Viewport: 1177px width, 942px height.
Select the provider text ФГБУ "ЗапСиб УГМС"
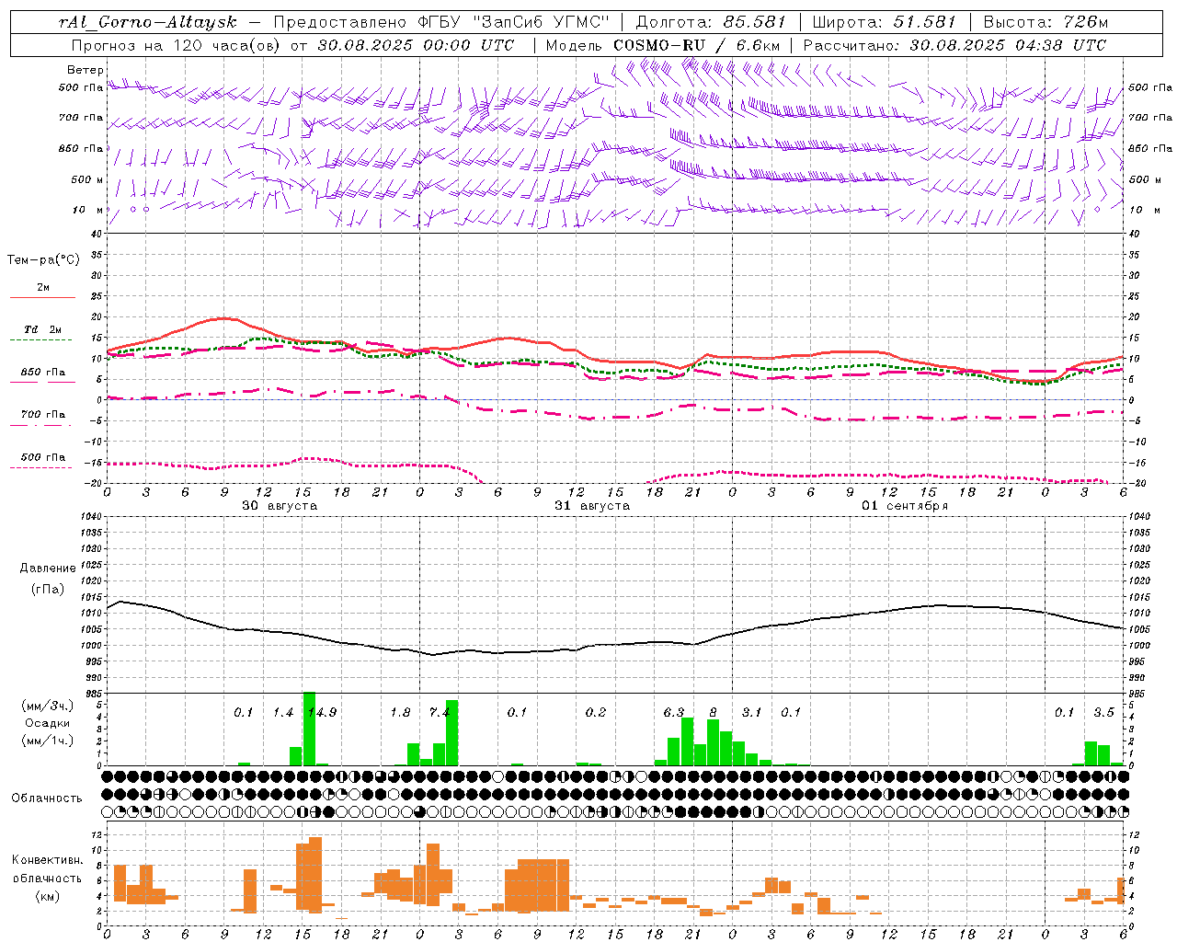pos(513,22)
